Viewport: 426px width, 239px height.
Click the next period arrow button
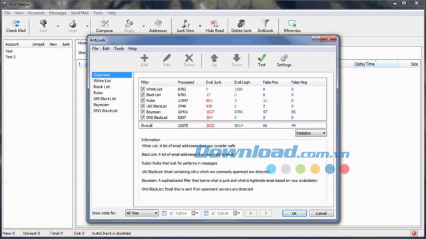pos(266,213)
